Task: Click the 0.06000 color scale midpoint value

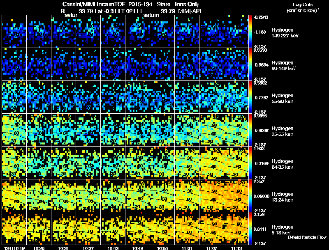Action: (x=262, y=196)
